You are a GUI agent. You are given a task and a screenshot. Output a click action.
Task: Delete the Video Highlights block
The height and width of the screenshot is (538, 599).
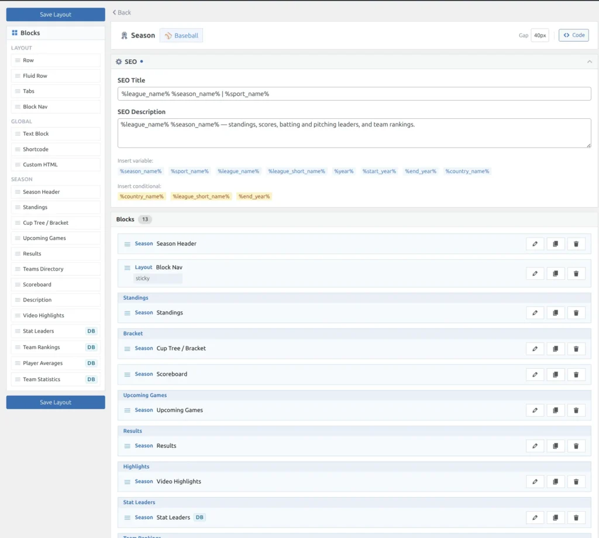click(576, 482)
